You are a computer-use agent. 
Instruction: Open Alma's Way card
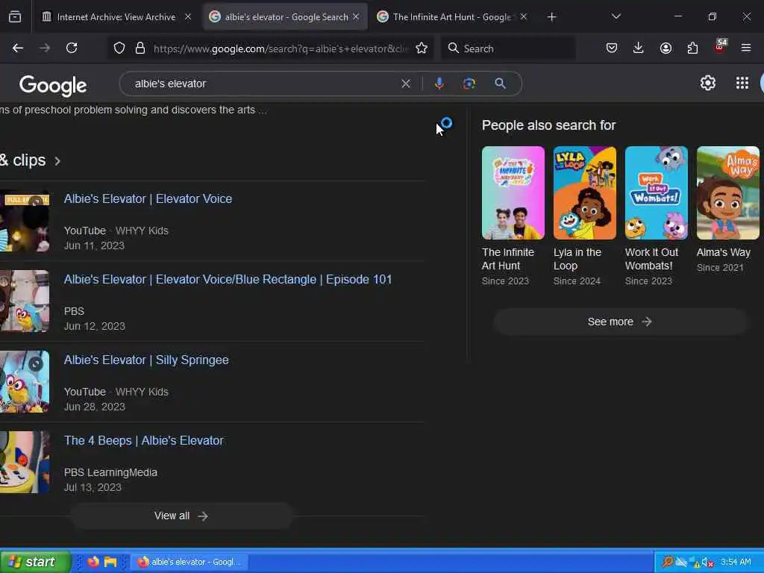click(727, 210)
